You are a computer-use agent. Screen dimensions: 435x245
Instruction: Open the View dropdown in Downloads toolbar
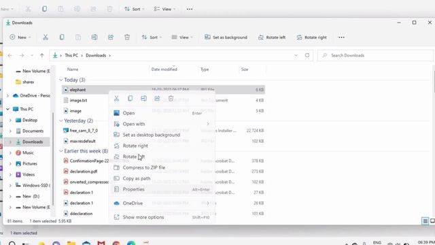(x=182, y=37)
